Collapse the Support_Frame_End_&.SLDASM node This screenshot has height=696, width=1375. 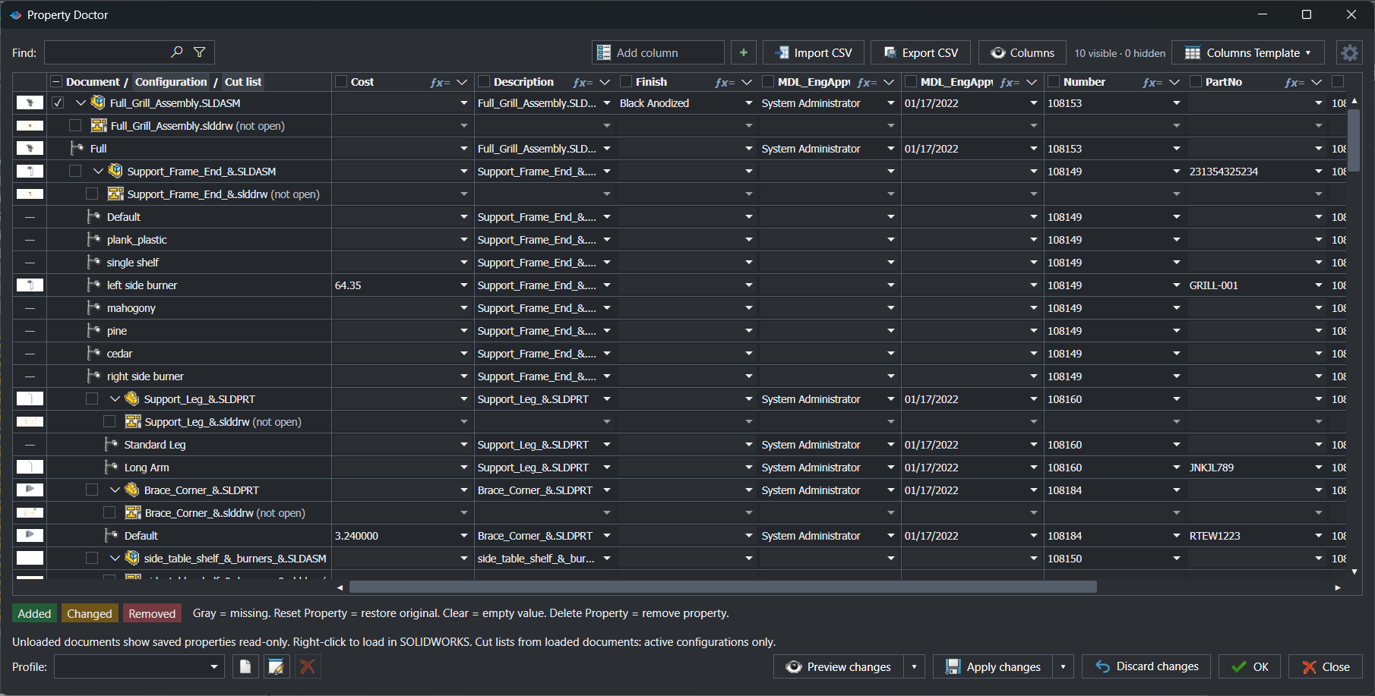click(x=98, y=171)
